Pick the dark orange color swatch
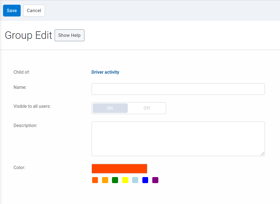280x204 pixels. click(x=95, y=180)
